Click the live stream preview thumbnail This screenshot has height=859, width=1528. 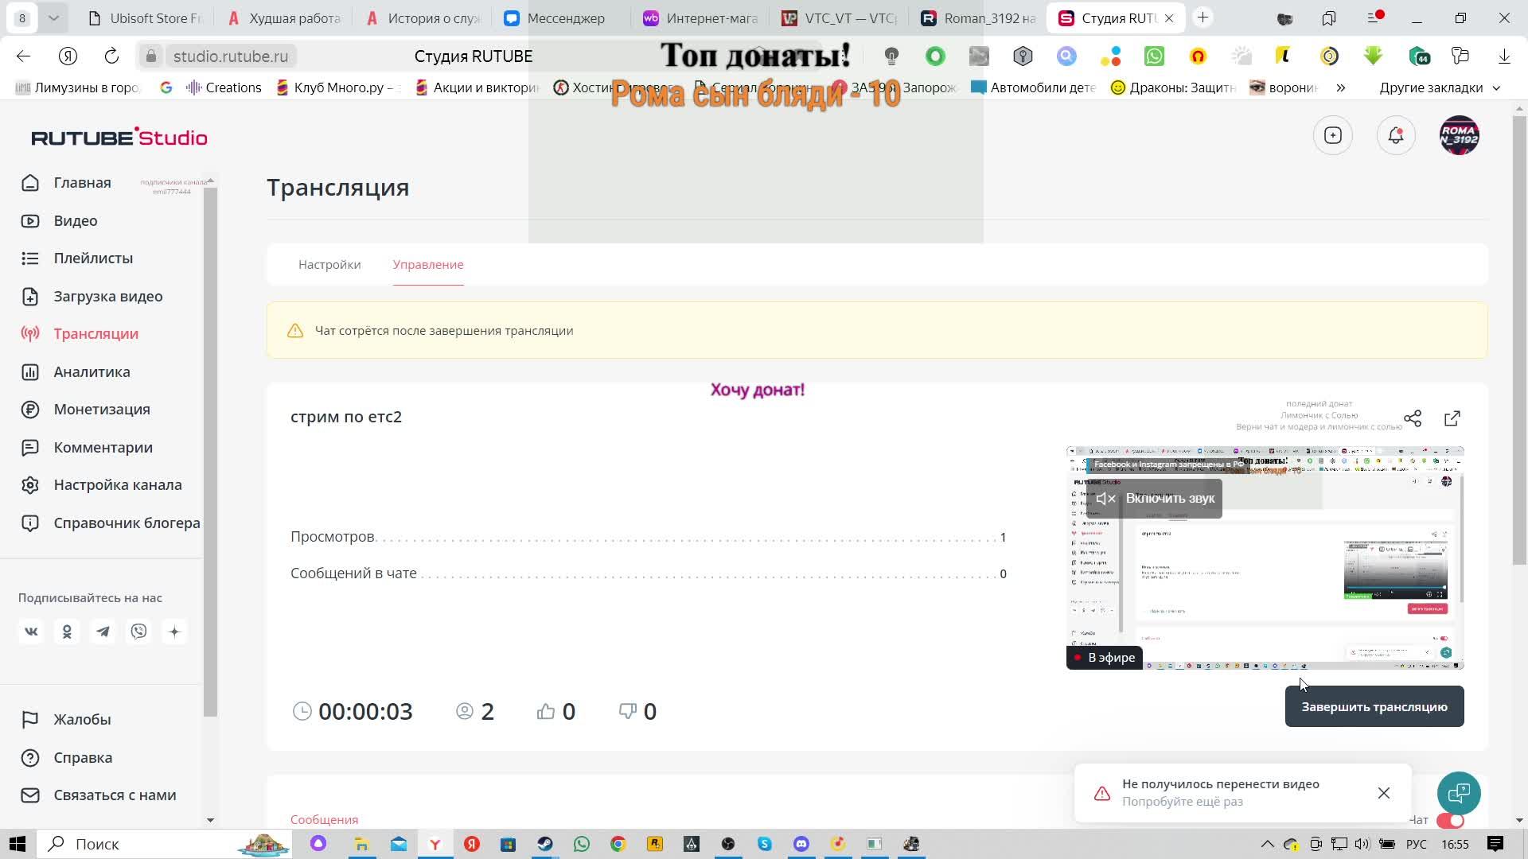click(x=1273, y=581)
